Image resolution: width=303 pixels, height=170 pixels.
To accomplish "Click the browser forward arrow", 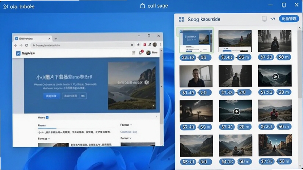I will pyautogui.click(x=21, y=45).
